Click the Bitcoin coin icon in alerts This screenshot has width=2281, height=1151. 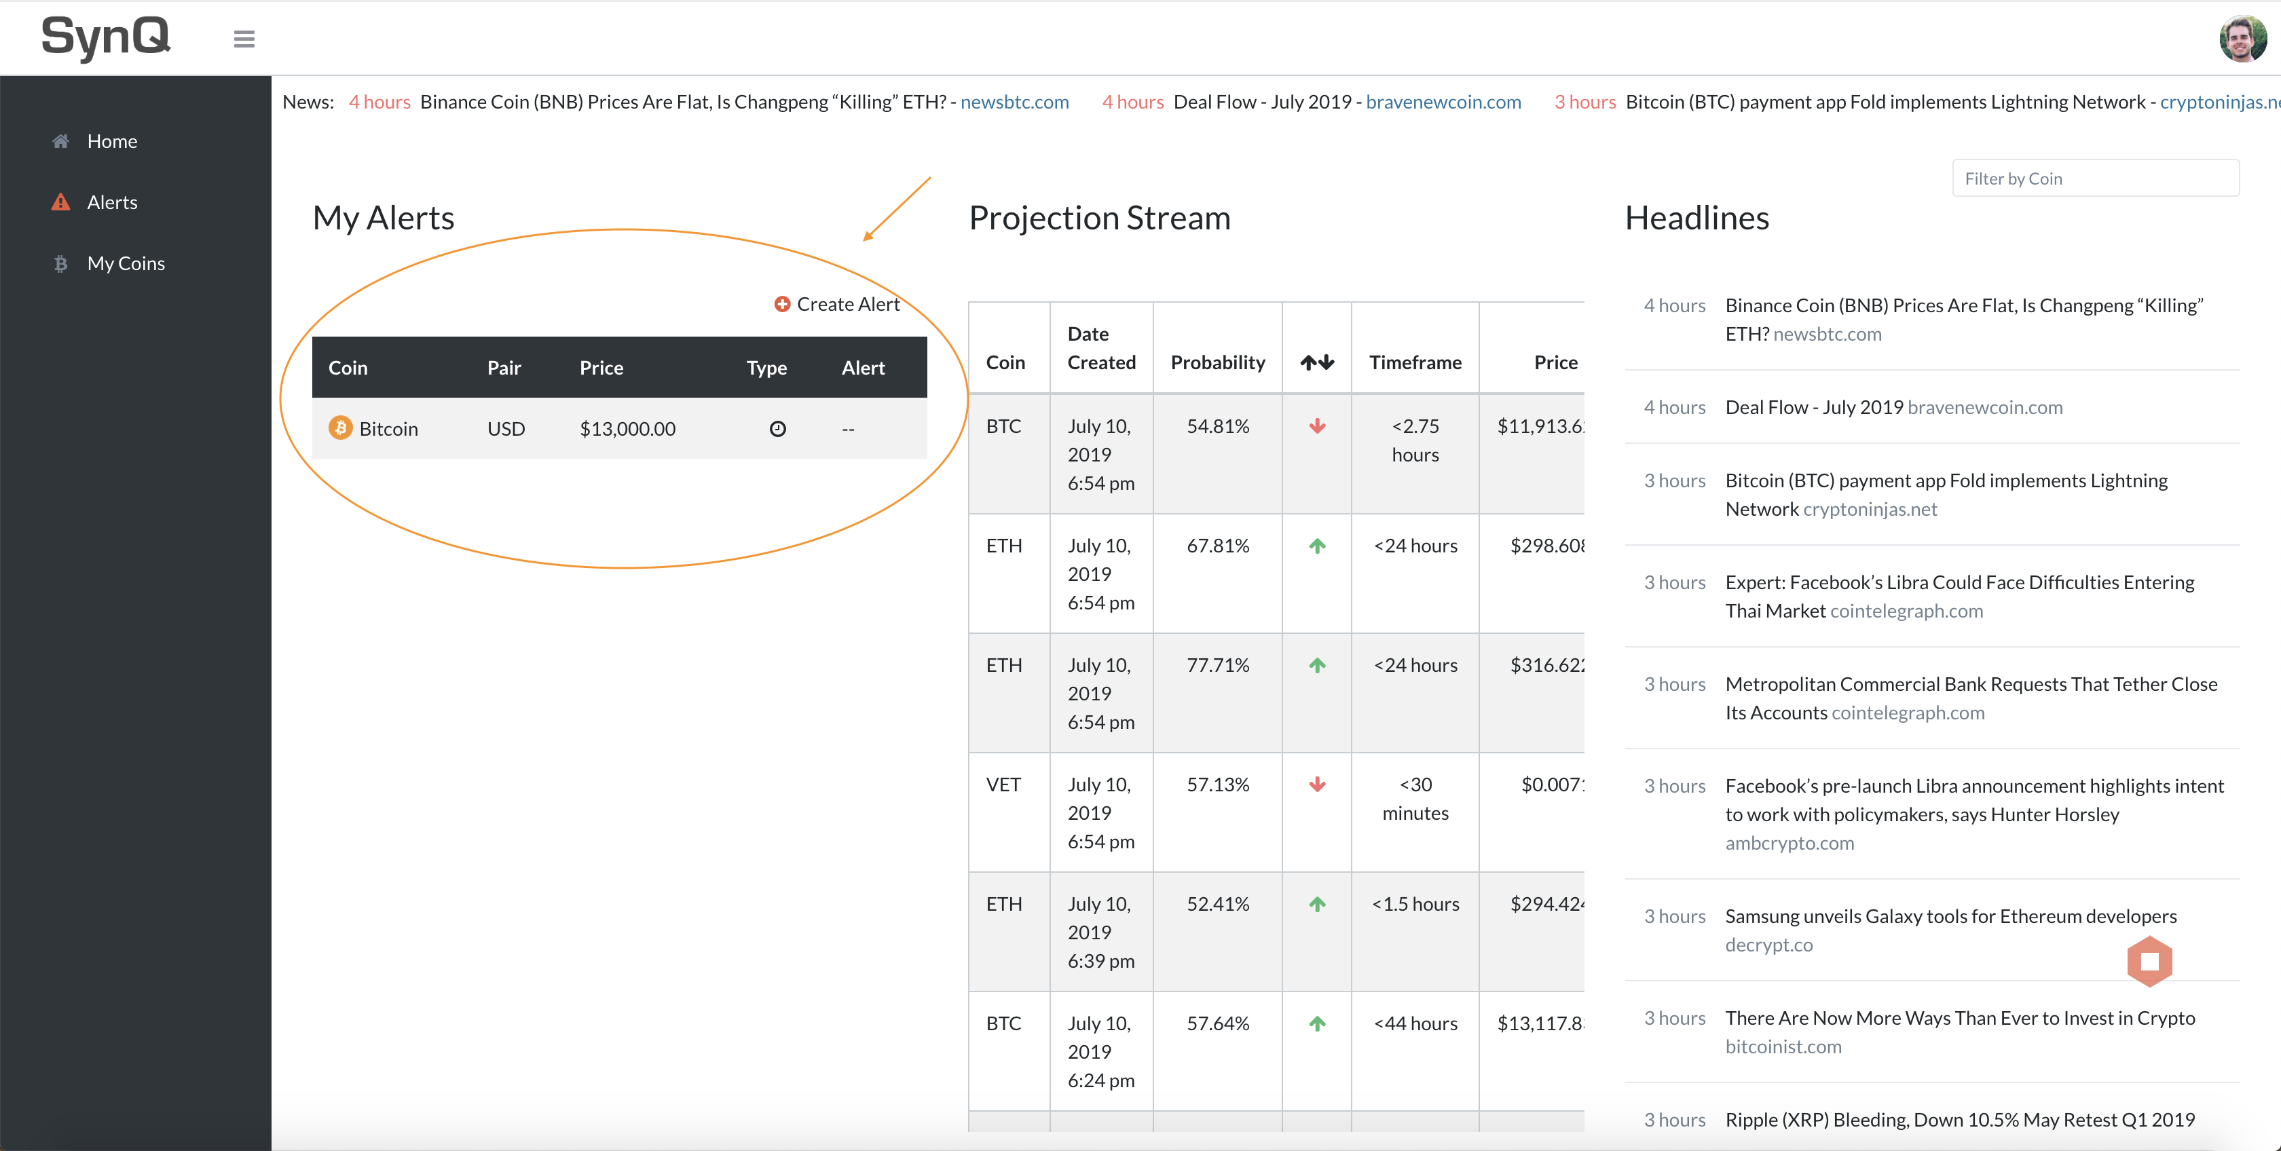coord(340,428)
